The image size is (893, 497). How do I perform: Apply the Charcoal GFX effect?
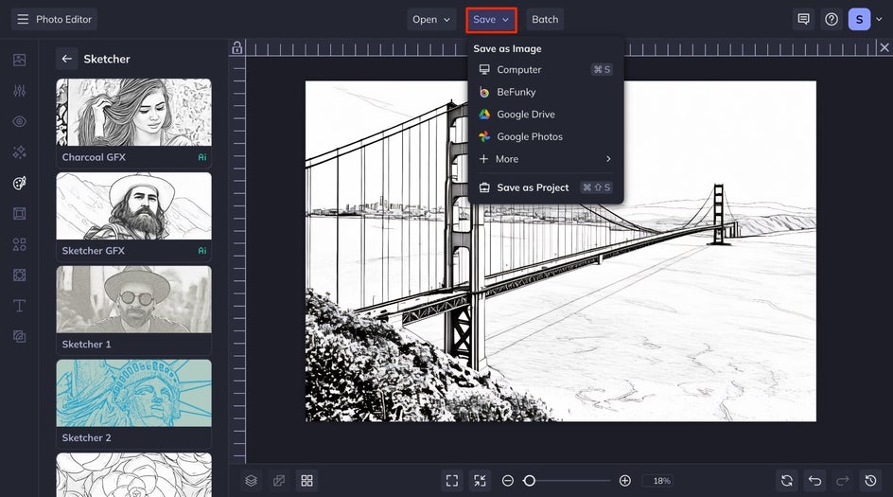[133, 122]
